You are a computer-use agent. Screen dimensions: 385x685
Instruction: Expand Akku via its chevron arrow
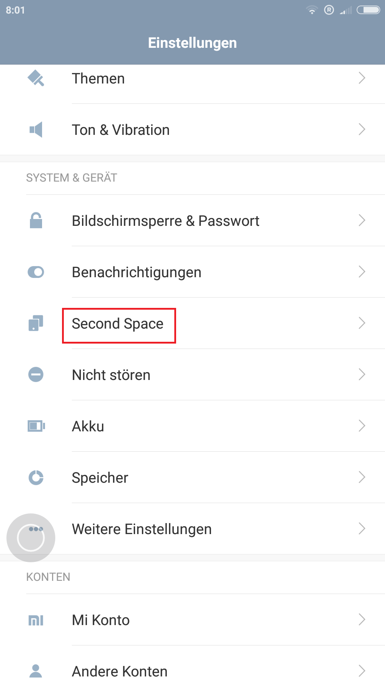362,426
